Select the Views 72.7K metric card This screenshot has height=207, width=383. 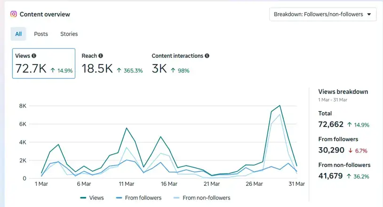pos(44,64)
